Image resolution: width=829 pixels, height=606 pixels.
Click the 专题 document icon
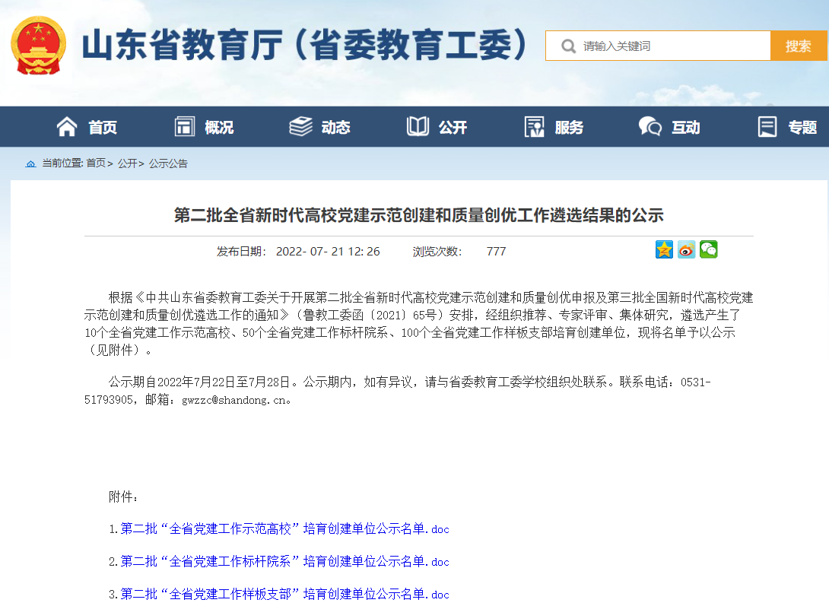767,127
